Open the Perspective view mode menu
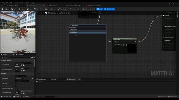Screen dimensions: 179x100 click(x=8, y=13)
